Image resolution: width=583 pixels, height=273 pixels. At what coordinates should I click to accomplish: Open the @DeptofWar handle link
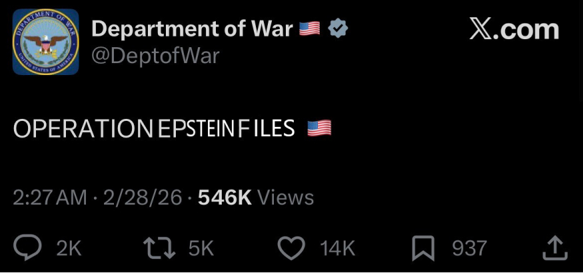point(155,56)
